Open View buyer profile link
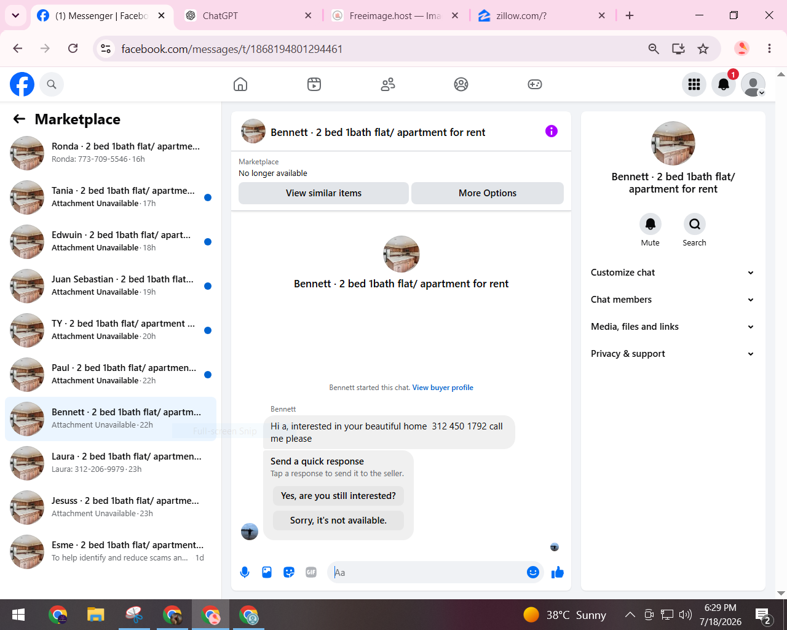 click(443, 388)
